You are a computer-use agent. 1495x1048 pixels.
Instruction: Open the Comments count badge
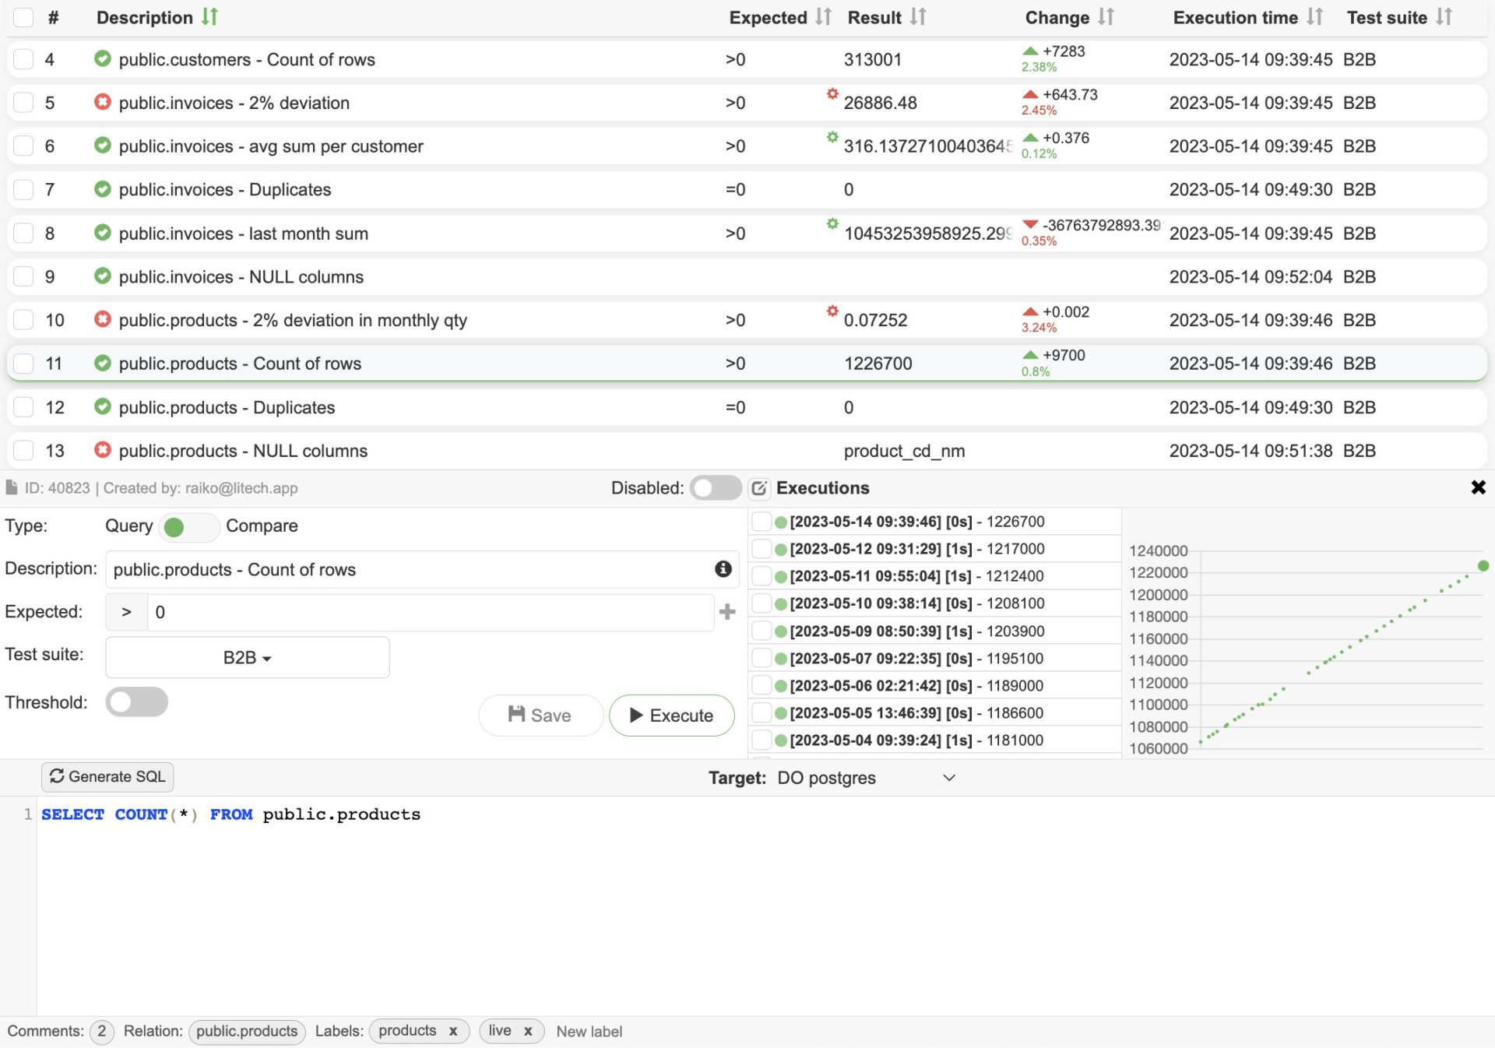[x=101, y=1032]
